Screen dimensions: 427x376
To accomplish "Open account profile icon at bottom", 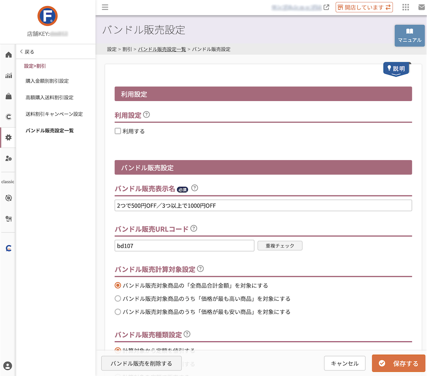I will pyautogui.click(x=8, y=366).
